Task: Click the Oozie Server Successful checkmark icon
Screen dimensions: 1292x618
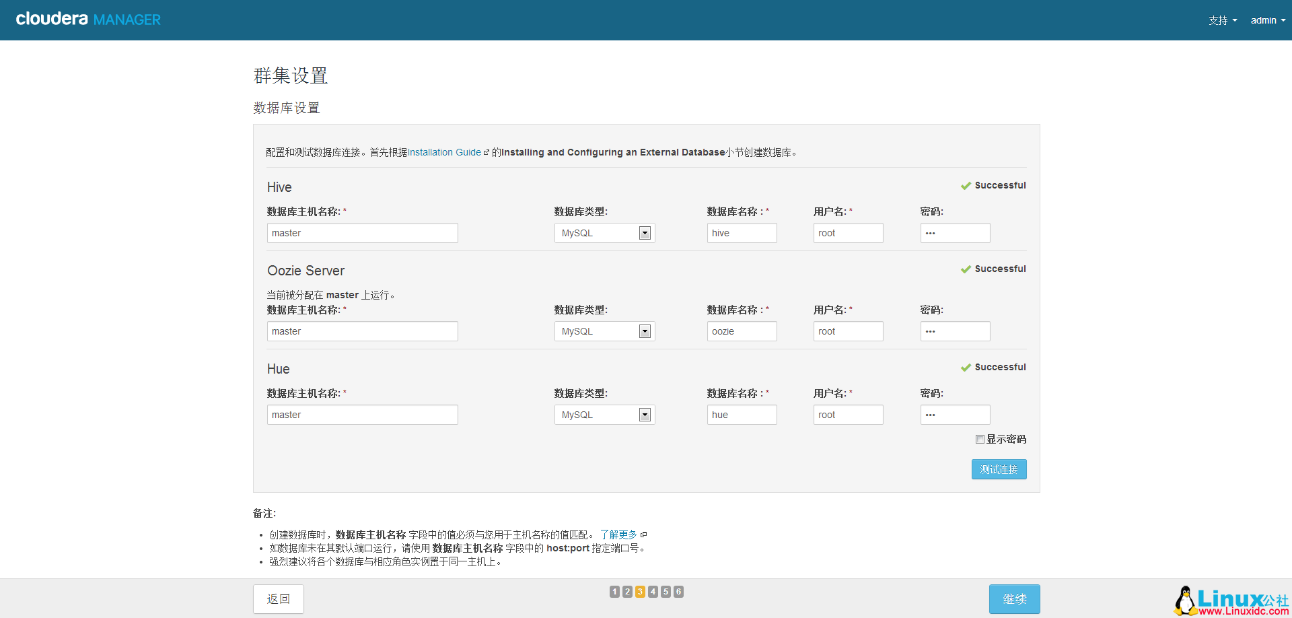Action: (966, 269)
